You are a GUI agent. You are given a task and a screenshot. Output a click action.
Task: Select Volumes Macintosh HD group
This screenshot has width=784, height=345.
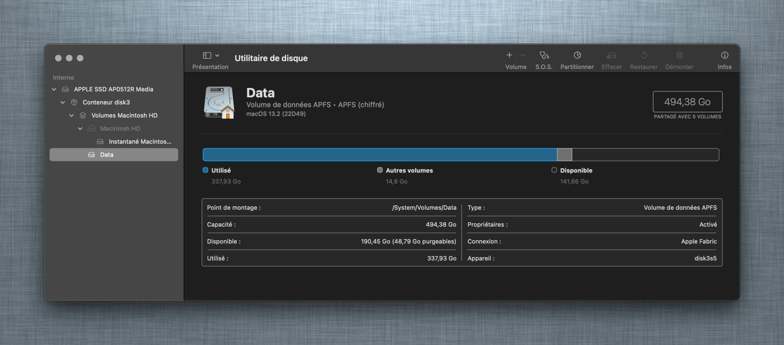click(x=114, y=116)
